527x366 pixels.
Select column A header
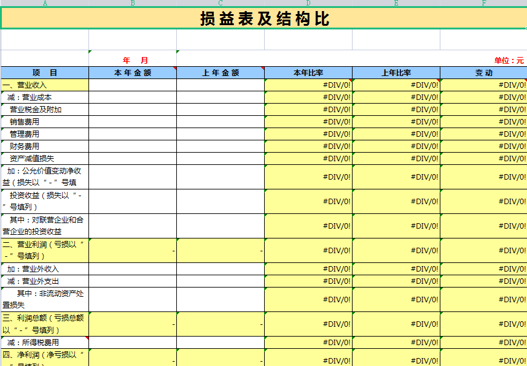pos(45,4)
